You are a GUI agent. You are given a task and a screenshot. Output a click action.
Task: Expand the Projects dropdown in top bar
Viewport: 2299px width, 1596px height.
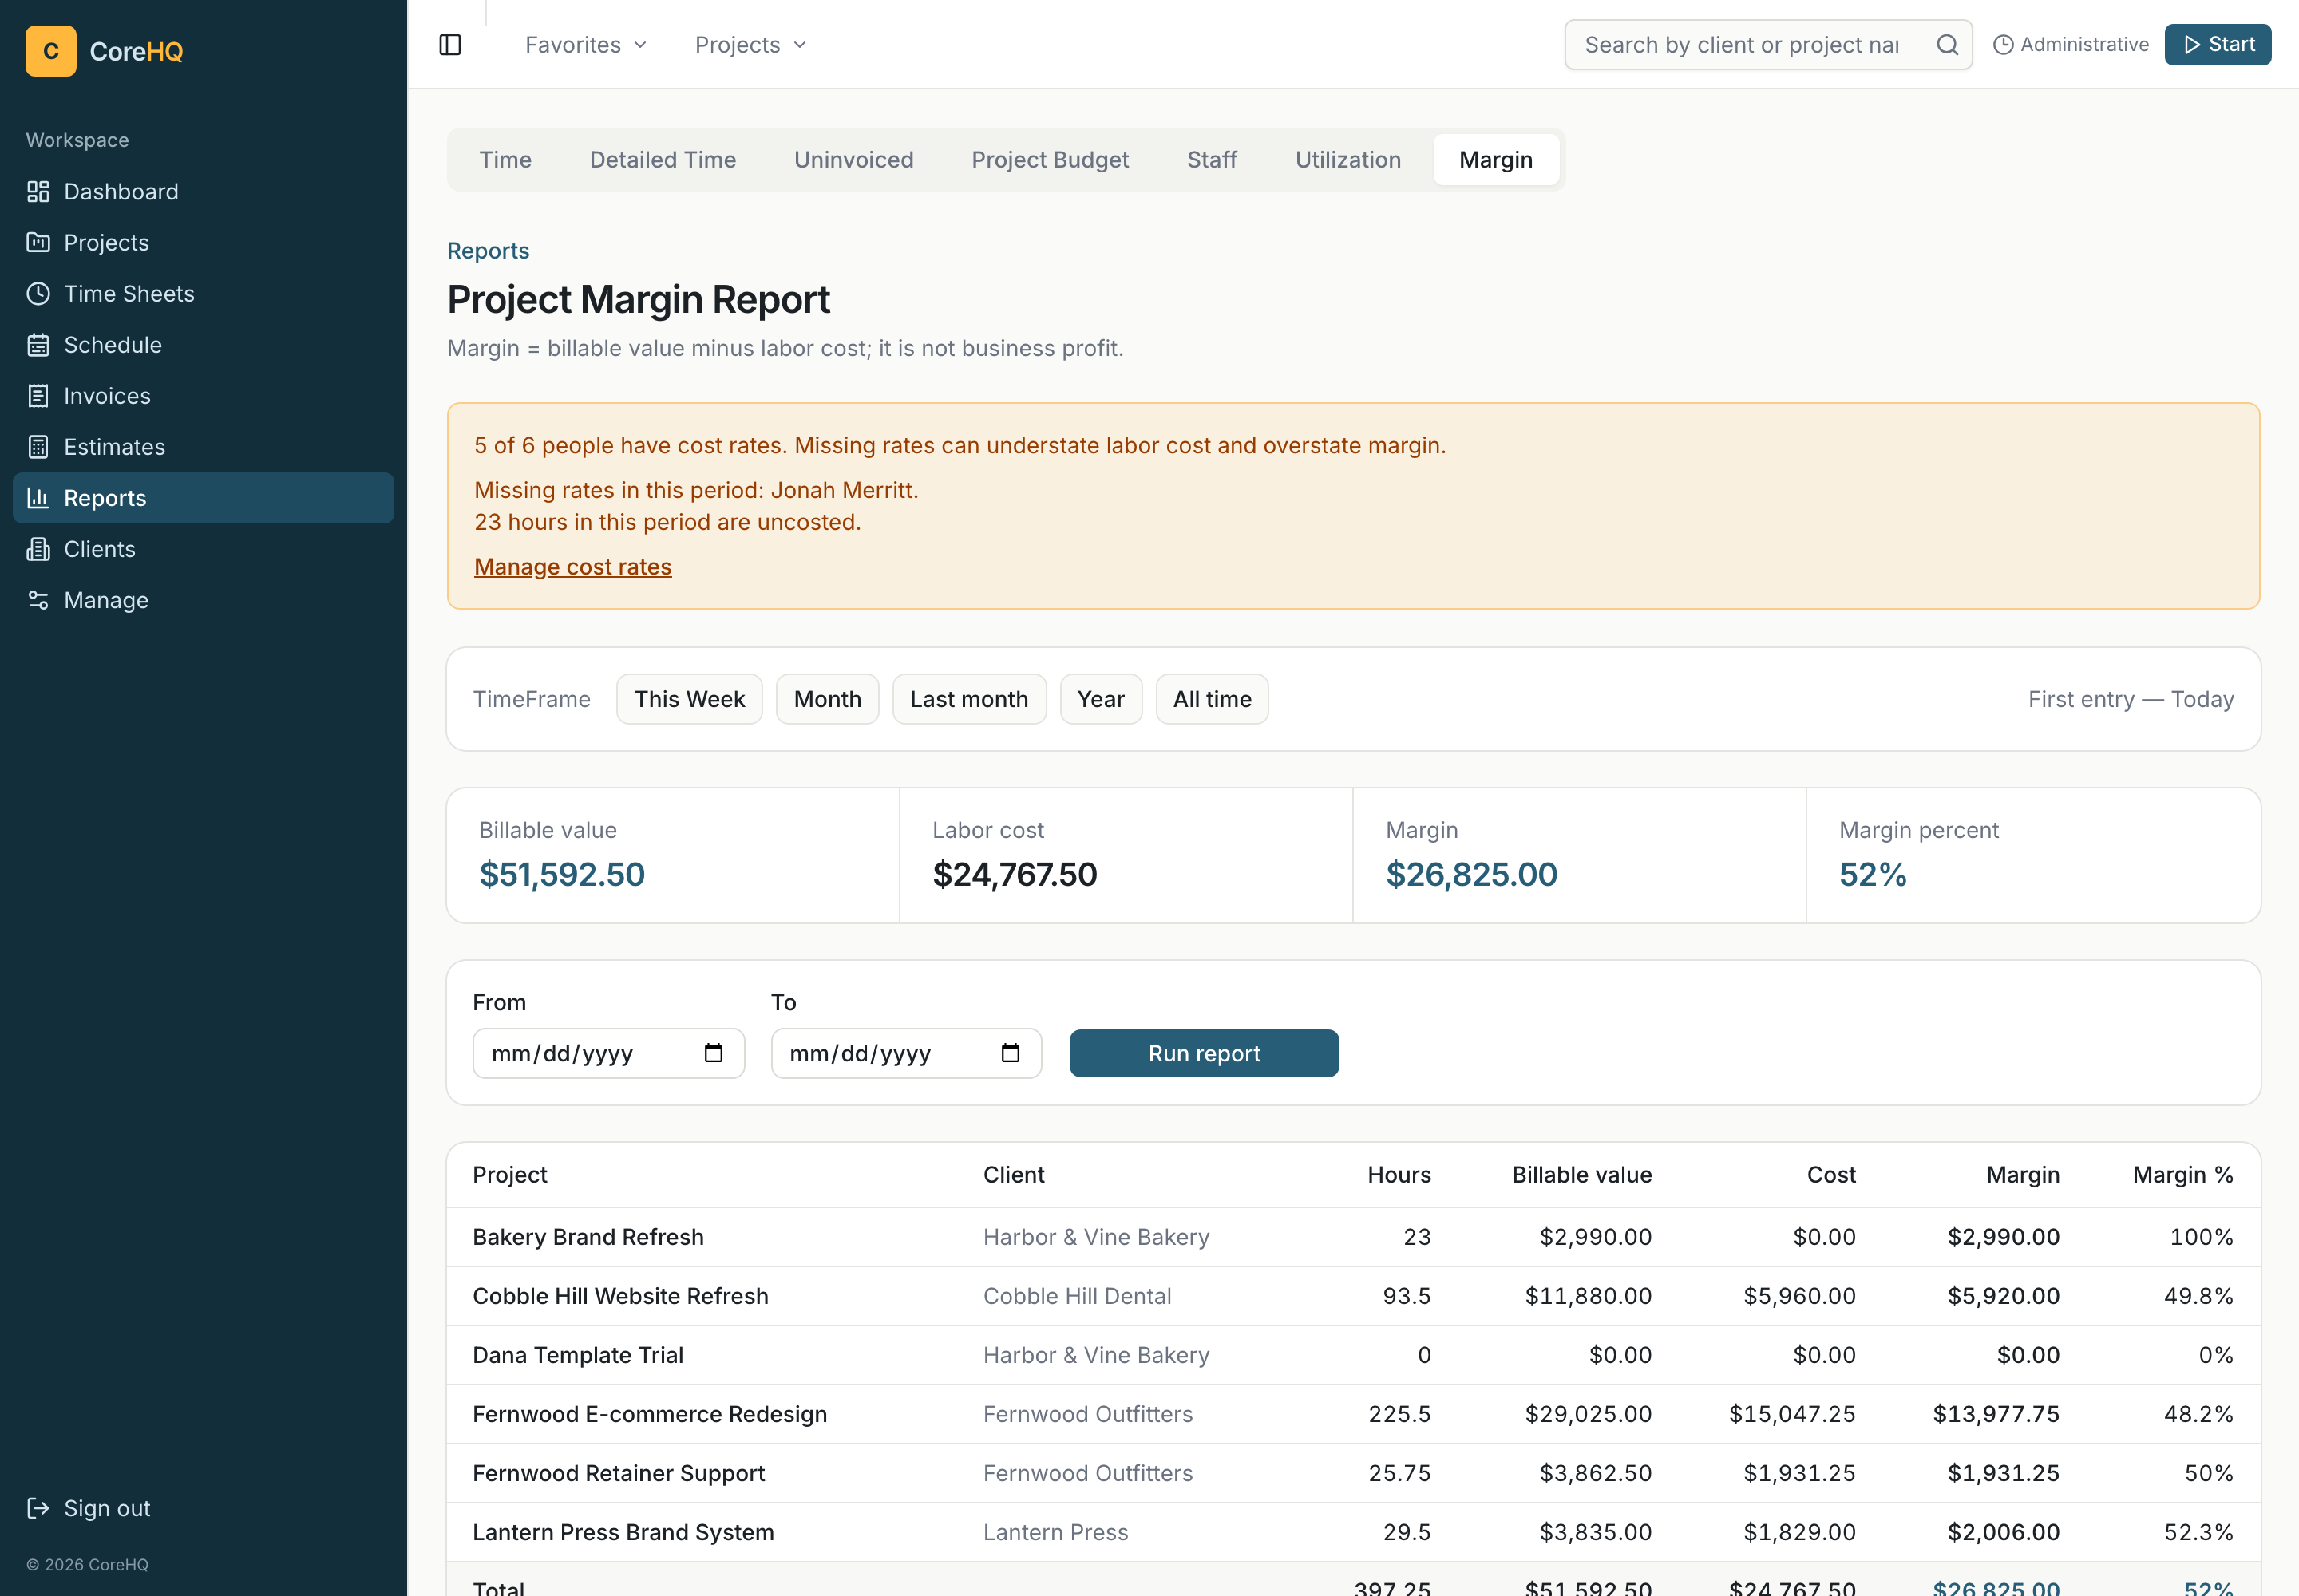750,45
